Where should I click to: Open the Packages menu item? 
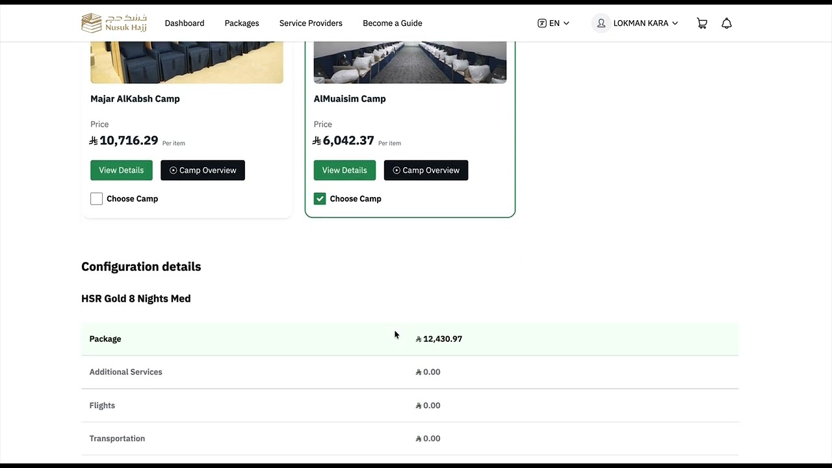coord(242,23)
